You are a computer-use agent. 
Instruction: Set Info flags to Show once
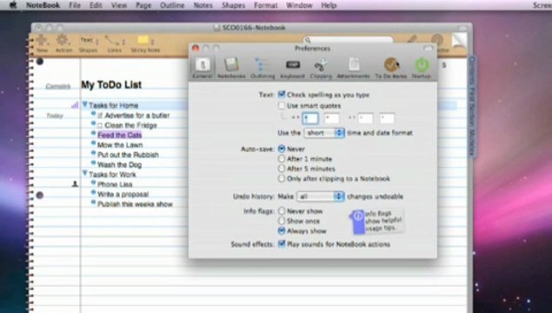(282, 221)
